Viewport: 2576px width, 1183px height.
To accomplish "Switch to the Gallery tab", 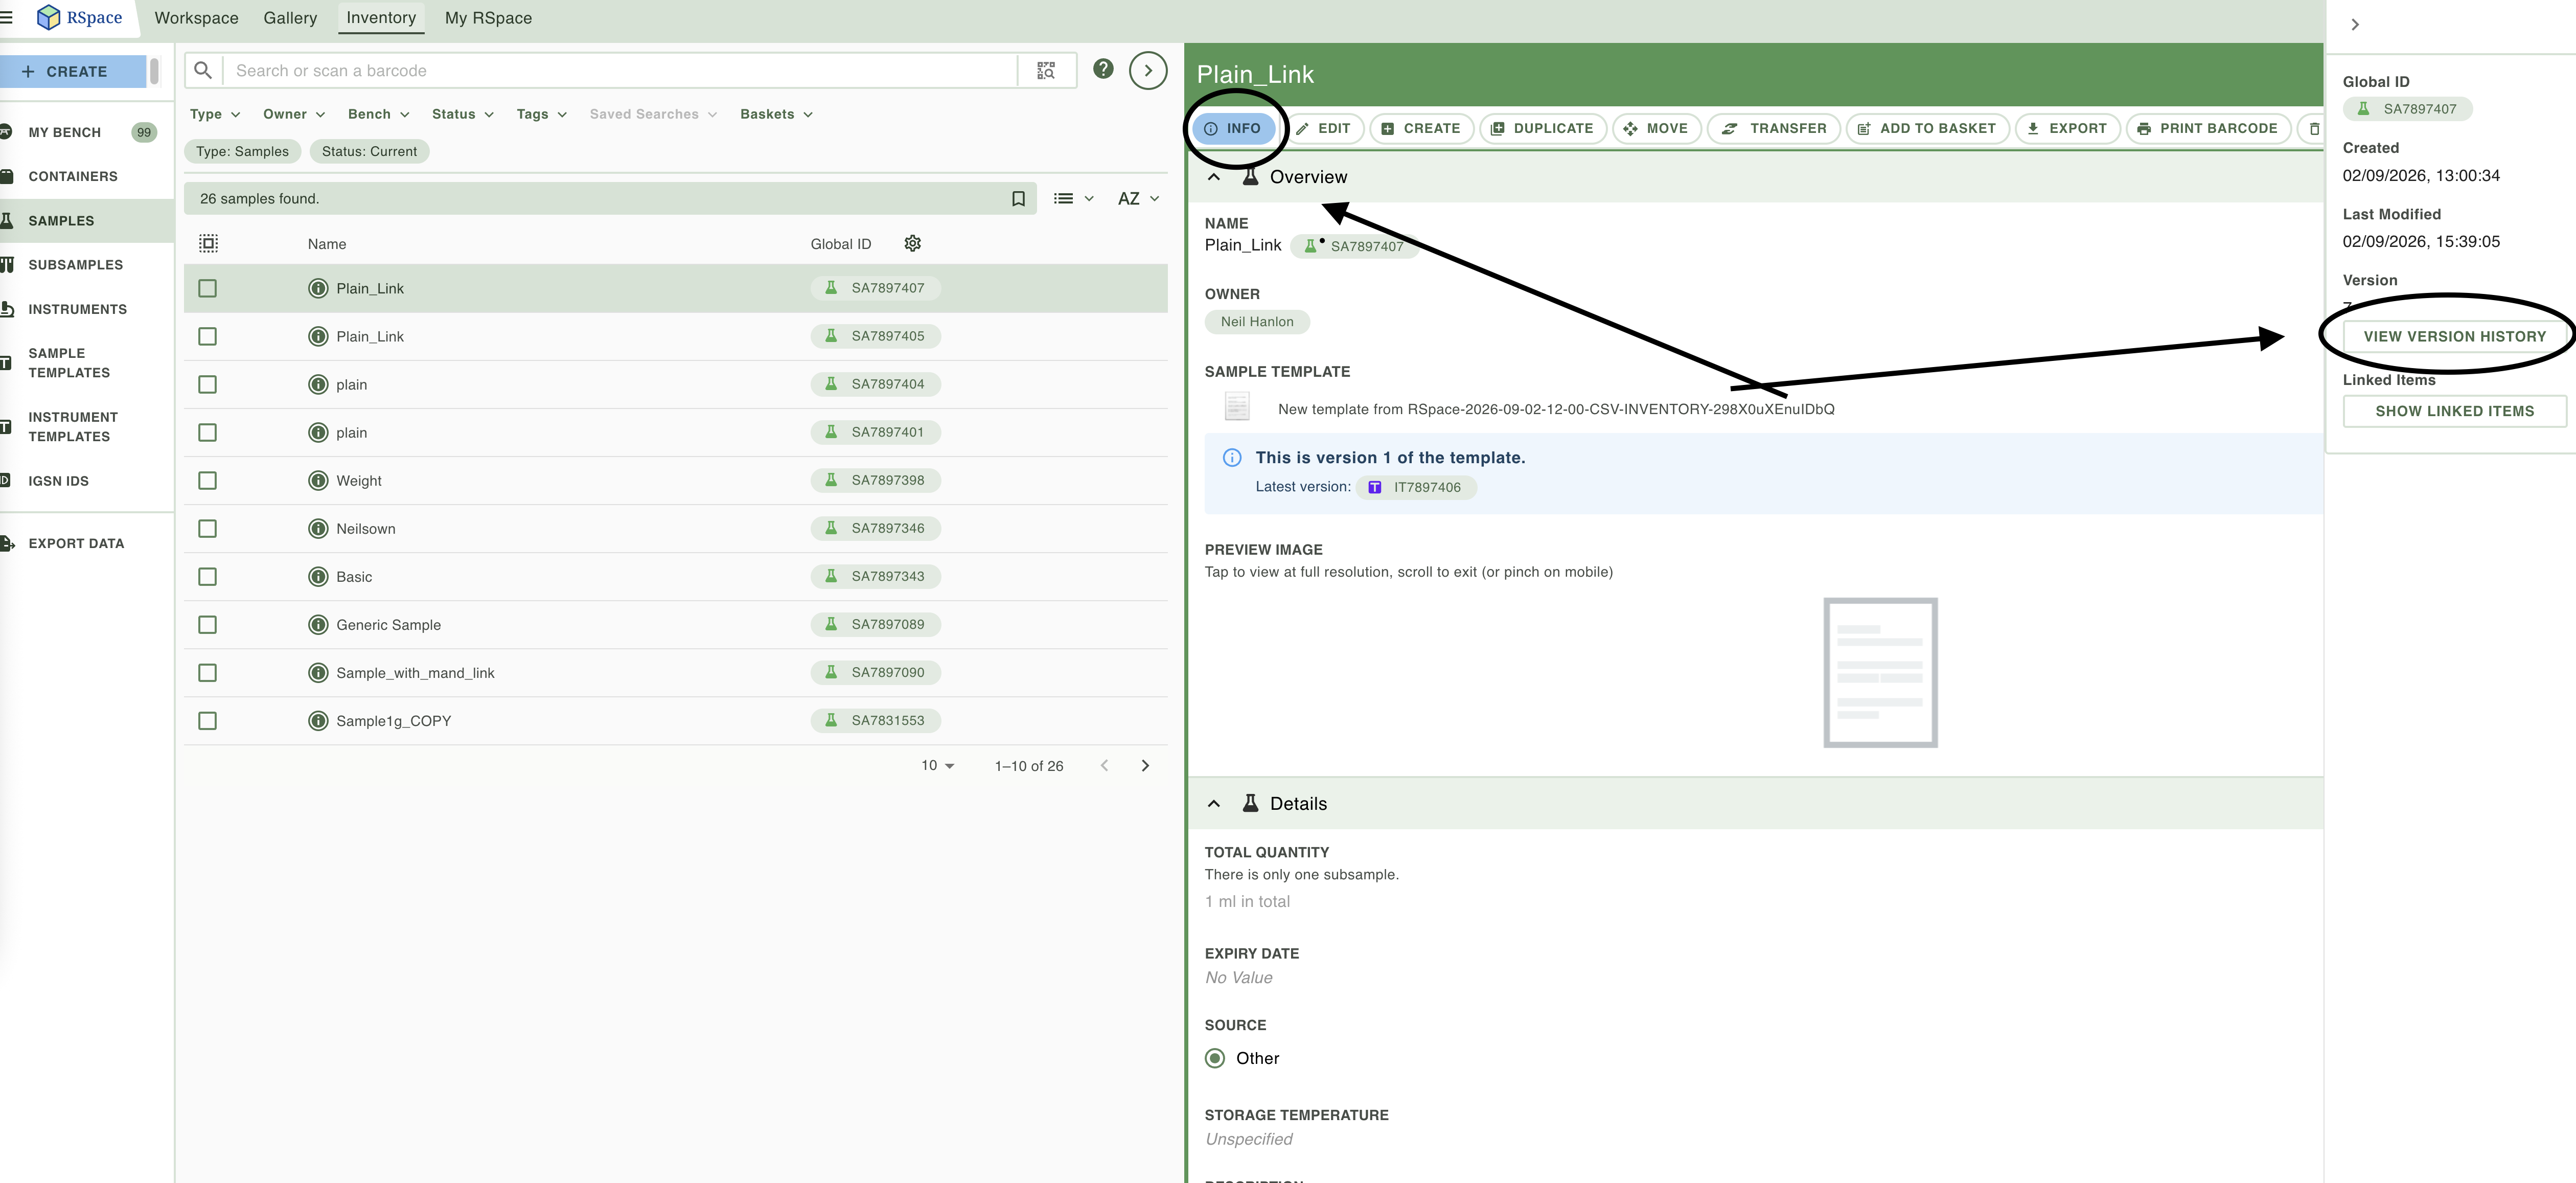I will coord(290,18).
